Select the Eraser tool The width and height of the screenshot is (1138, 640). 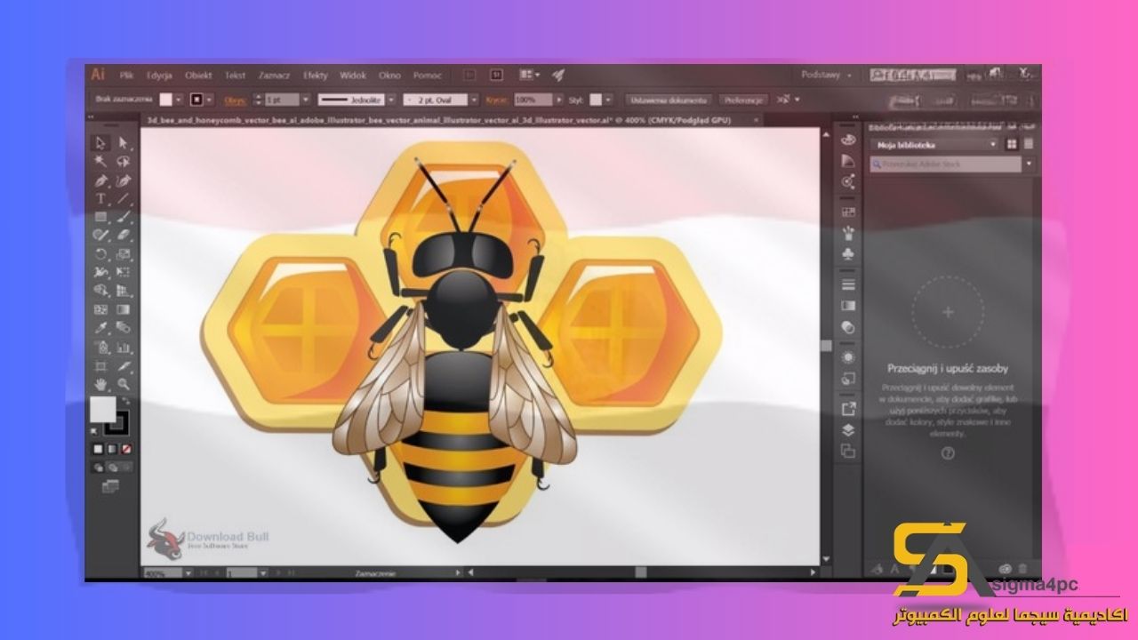pos(123,235)
